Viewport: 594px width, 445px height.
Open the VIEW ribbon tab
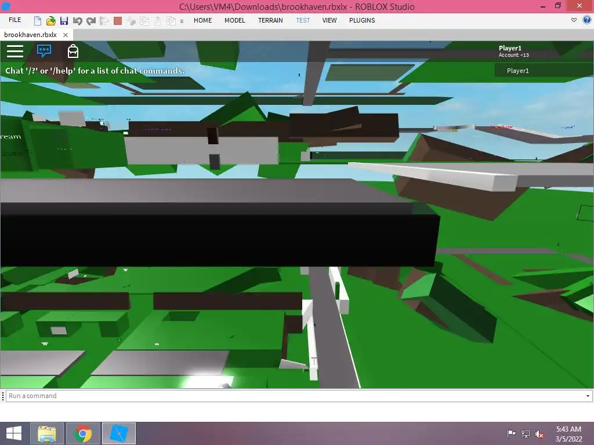(x=329, y=20)
